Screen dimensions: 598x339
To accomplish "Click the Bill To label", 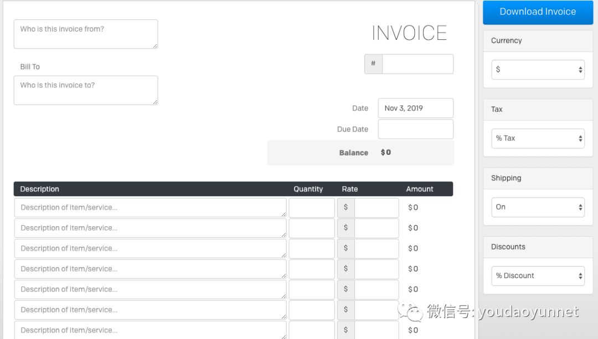I will [30, 67].
